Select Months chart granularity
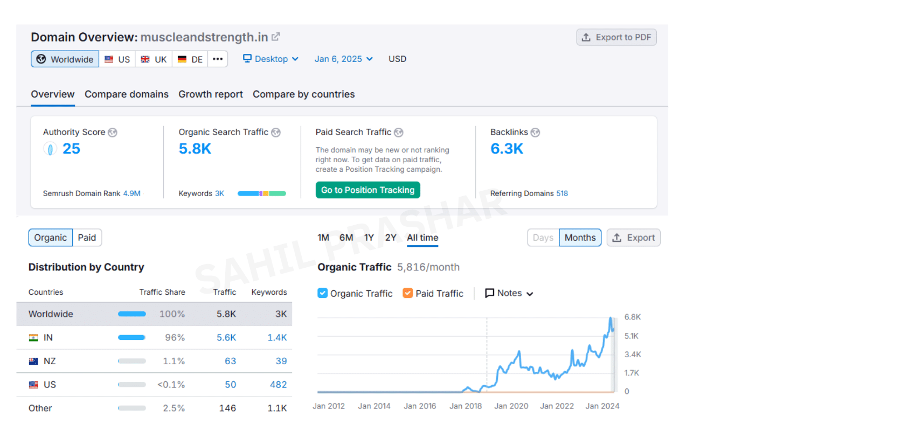Viewport: 916px width, 431px height. 580,238
